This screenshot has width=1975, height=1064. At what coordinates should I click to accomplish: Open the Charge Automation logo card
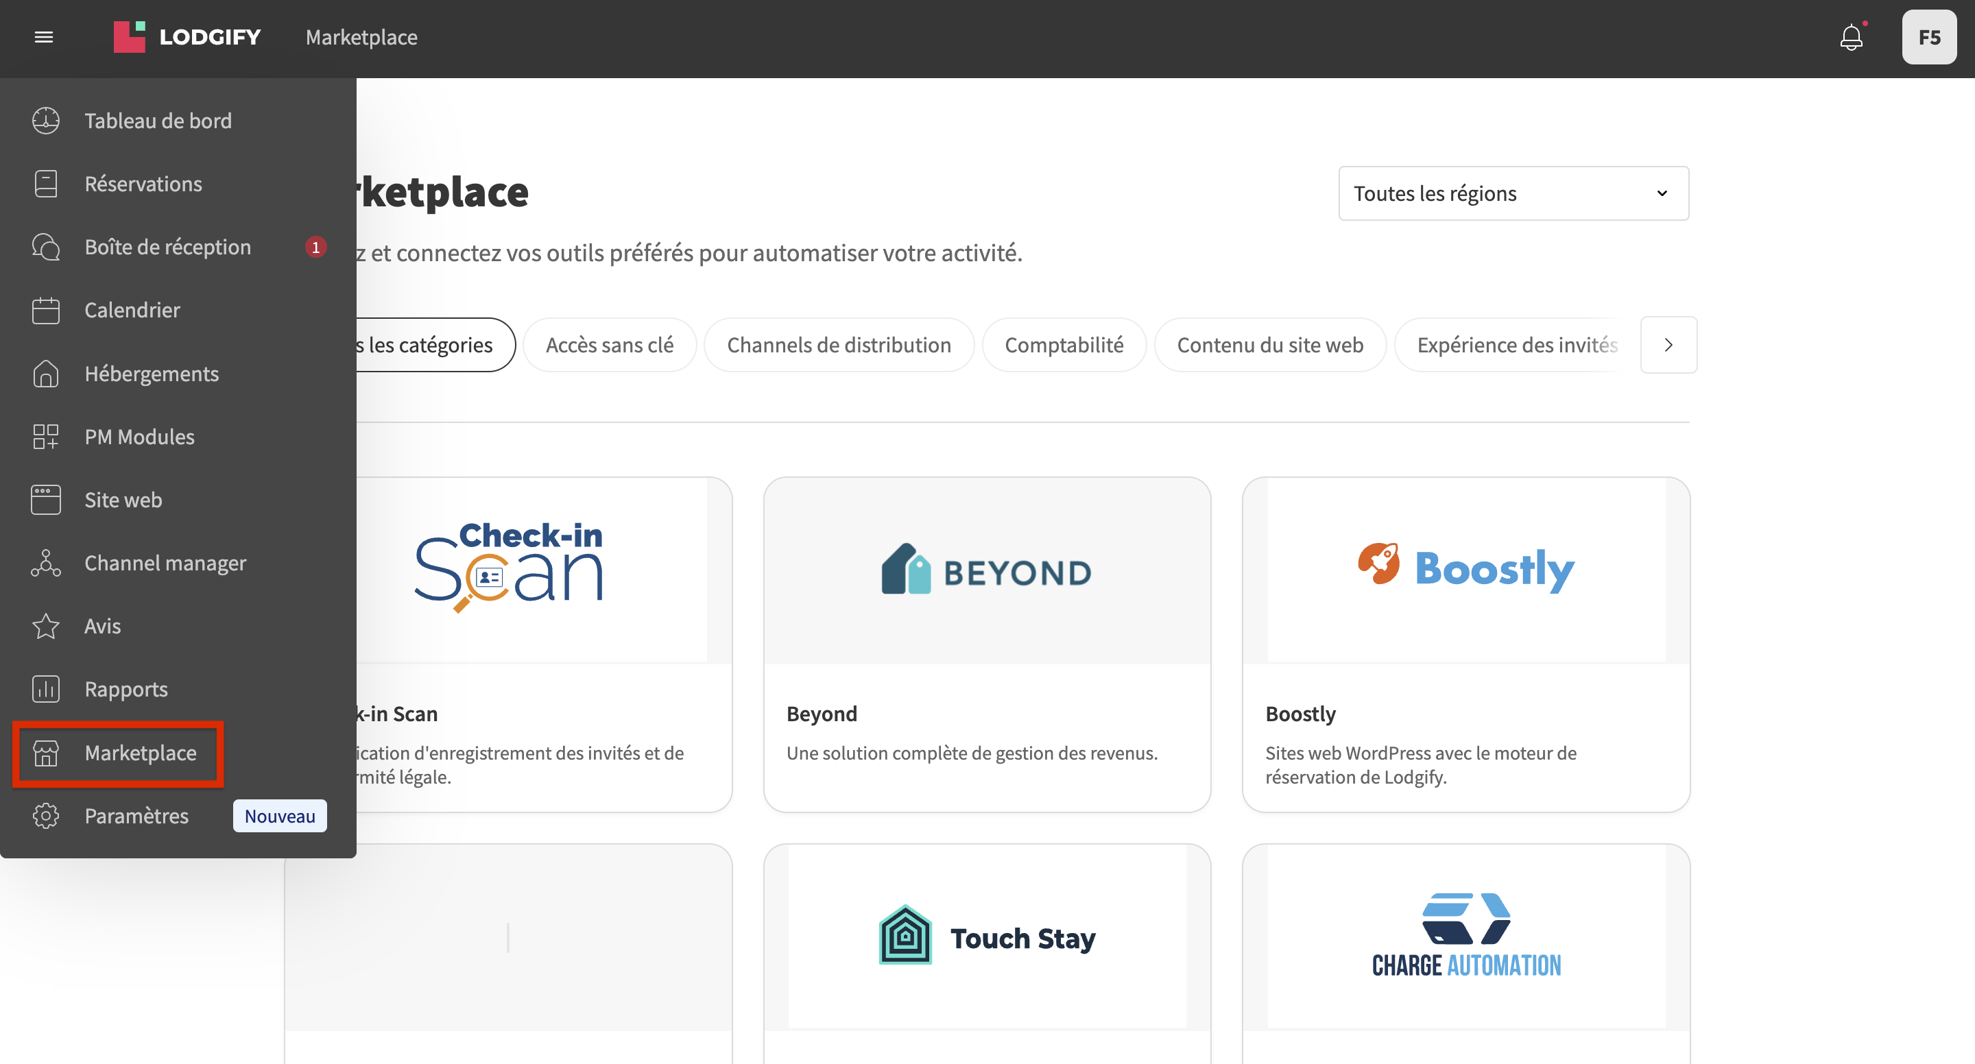(x=1466, y=936)
